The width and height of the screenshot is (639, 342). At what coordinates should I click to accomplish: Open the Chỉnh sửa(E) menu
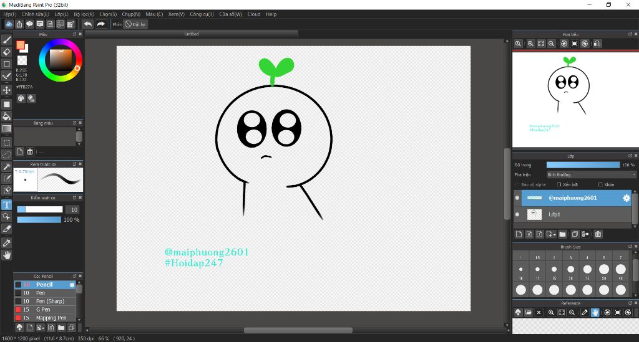pyautogui.click(x=36, y=14)
